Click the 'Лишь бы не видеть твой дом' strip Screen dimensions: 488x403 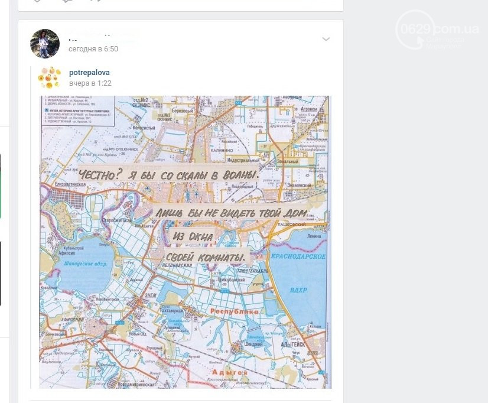click(x=232, y=213)
